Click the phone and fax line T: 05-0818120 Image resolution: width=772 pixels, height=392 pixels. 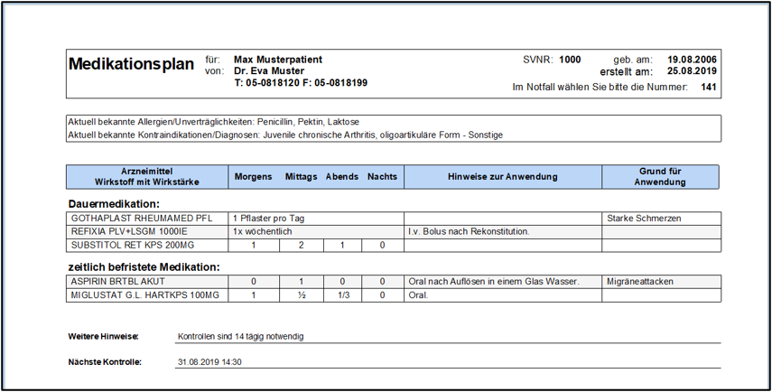click(301, 83)
